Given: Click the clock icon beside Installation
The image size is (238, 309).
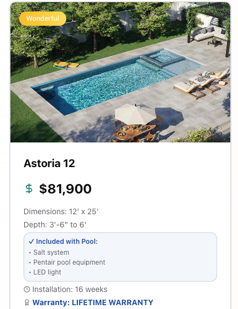Looking at the screenshot, I should tap(27, 289).
